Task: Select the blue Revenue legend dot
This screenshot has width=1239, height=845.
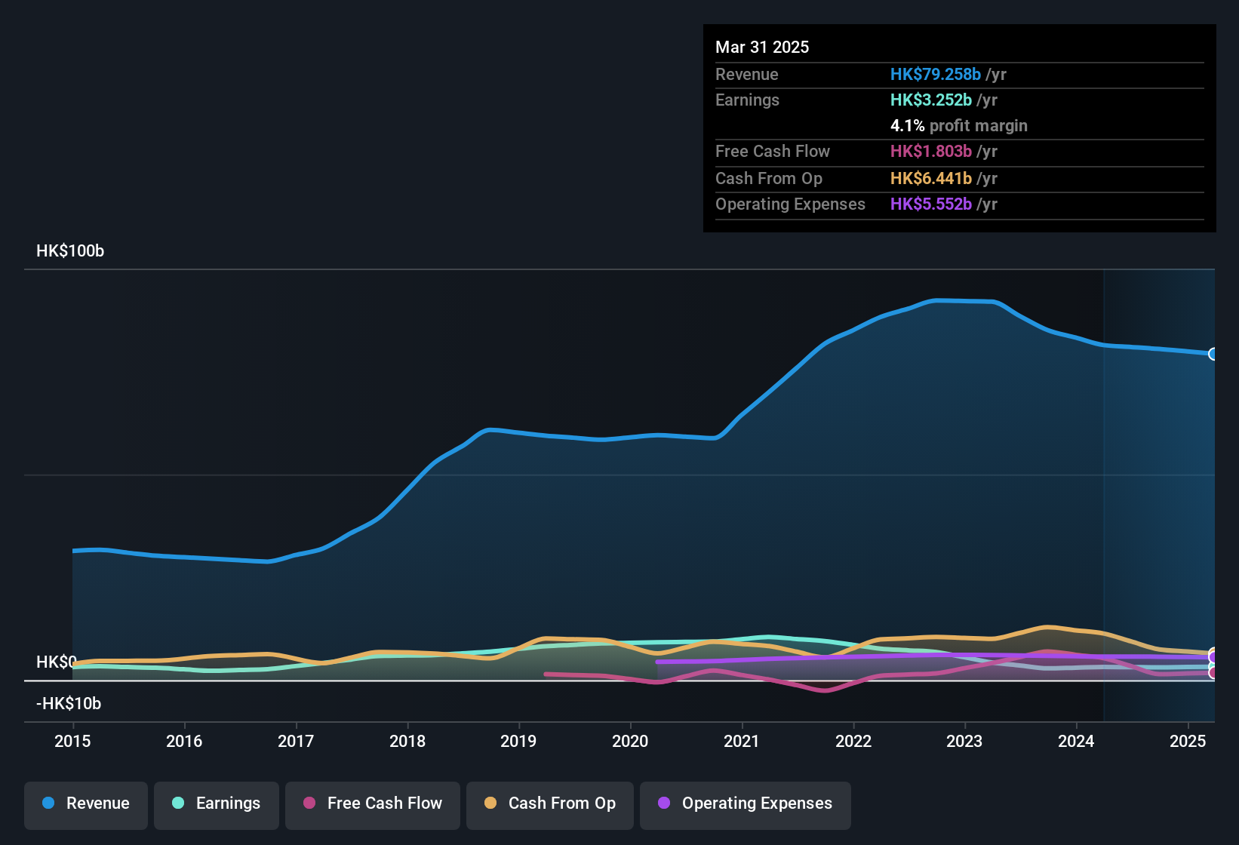Action: click(48, 804)
